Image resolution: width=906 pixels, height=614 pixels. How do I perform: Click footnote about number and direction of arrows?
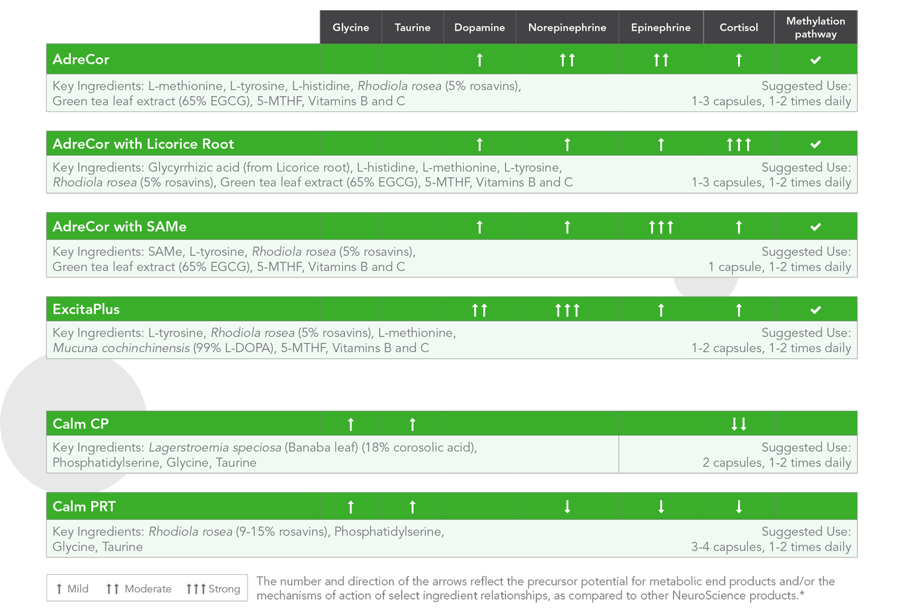tap(545, 589)
